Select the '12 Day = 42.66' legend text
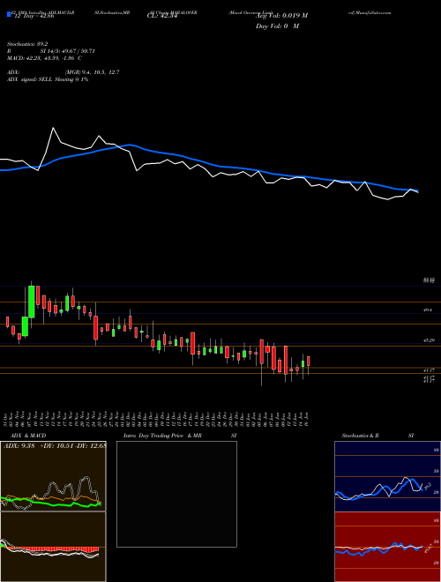Viewport: 441px width, 582px height. 34,16
